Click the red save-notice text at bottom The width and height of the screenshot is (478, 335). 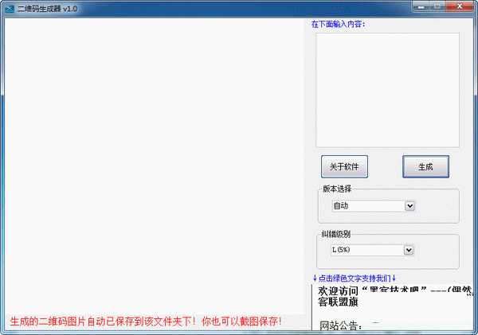[146, 321]
